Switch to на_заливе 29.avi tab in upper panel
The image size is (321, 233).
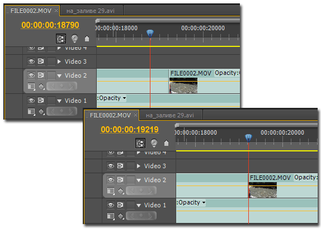(x=91, y=11)
